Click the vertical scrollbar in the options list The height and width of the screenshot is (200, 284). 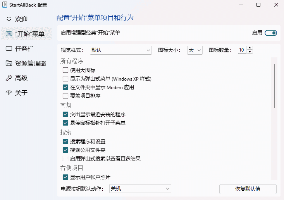coord(274,85)
